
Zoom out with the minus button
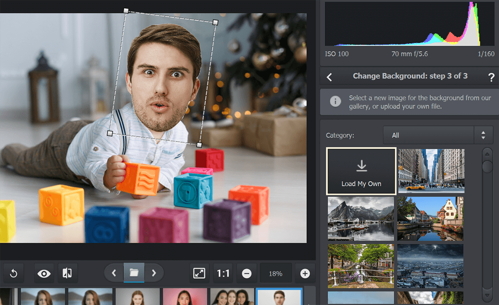click(247, 273)
